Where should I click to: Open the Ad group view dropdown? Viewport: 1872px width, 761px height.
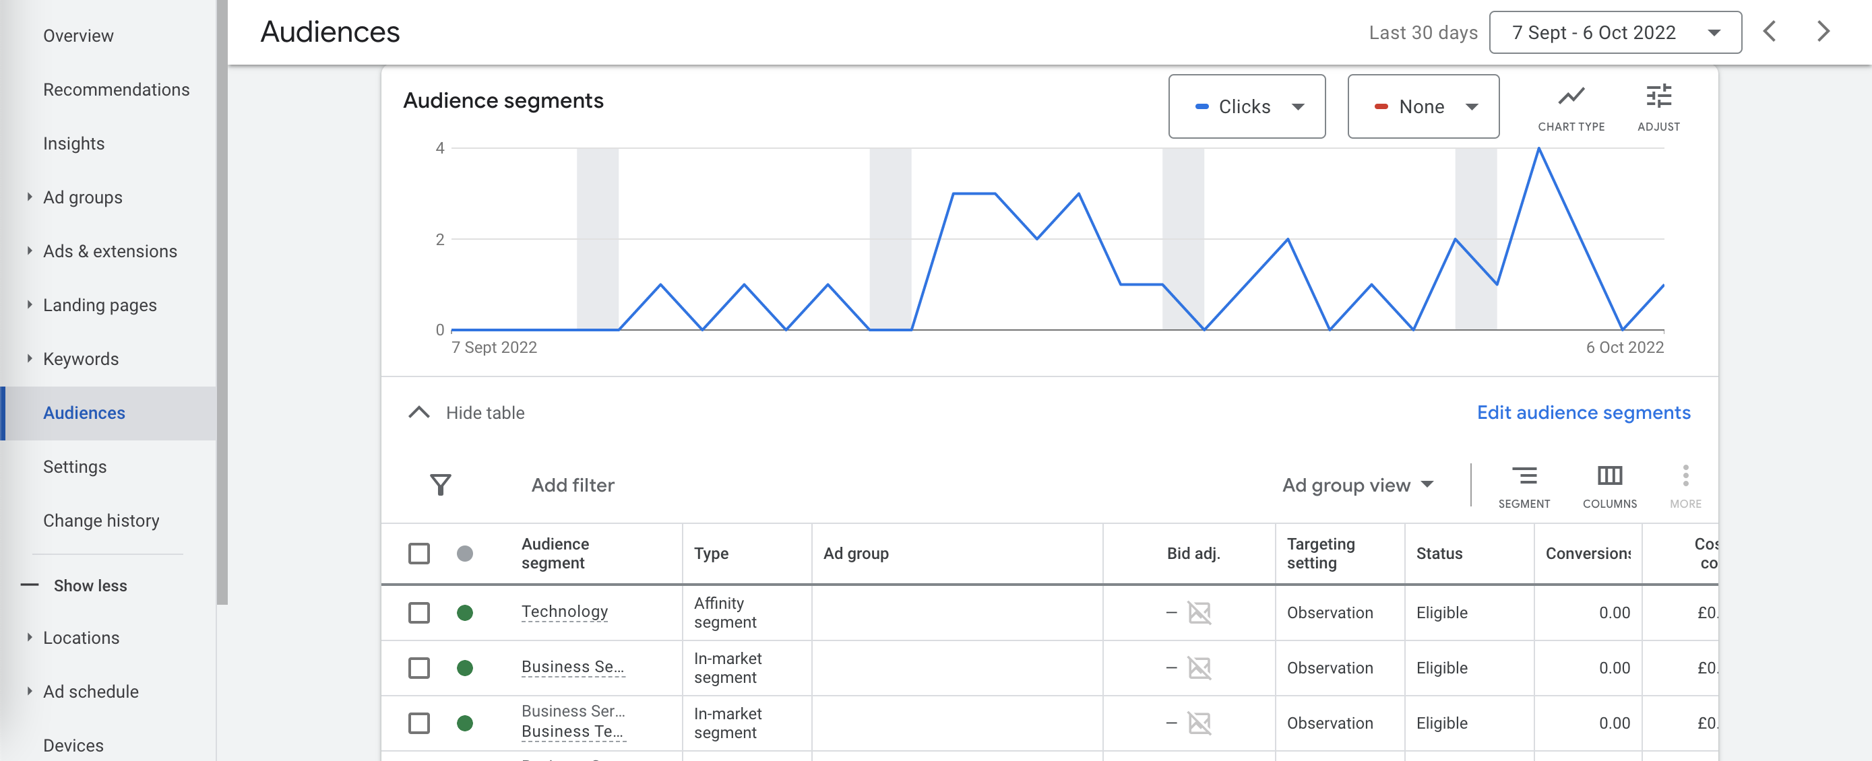[x=1357, y=484]
